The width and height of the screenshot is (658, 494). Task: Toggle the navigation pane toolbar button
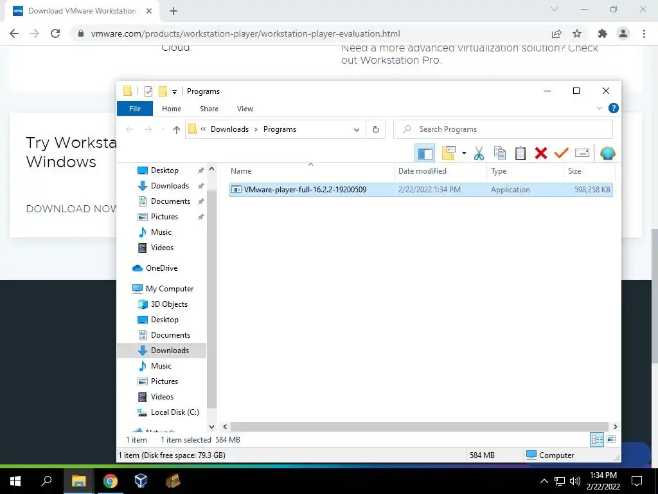[x=425, y=153]
